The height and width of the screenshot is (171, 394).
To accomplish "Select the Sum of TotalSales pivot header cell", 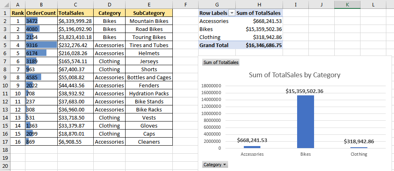I will coord(259,13).
